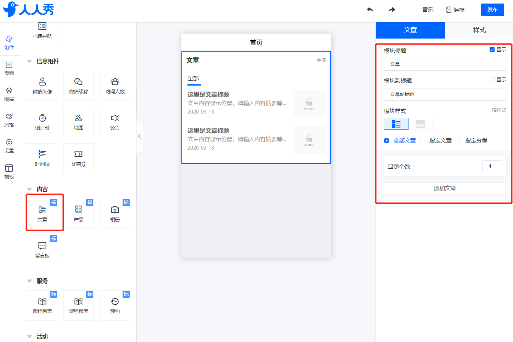Viewport: 513px width, 342px height.
Task: Select the 优惠券 coupon component
Action: [x=78, y=158]
